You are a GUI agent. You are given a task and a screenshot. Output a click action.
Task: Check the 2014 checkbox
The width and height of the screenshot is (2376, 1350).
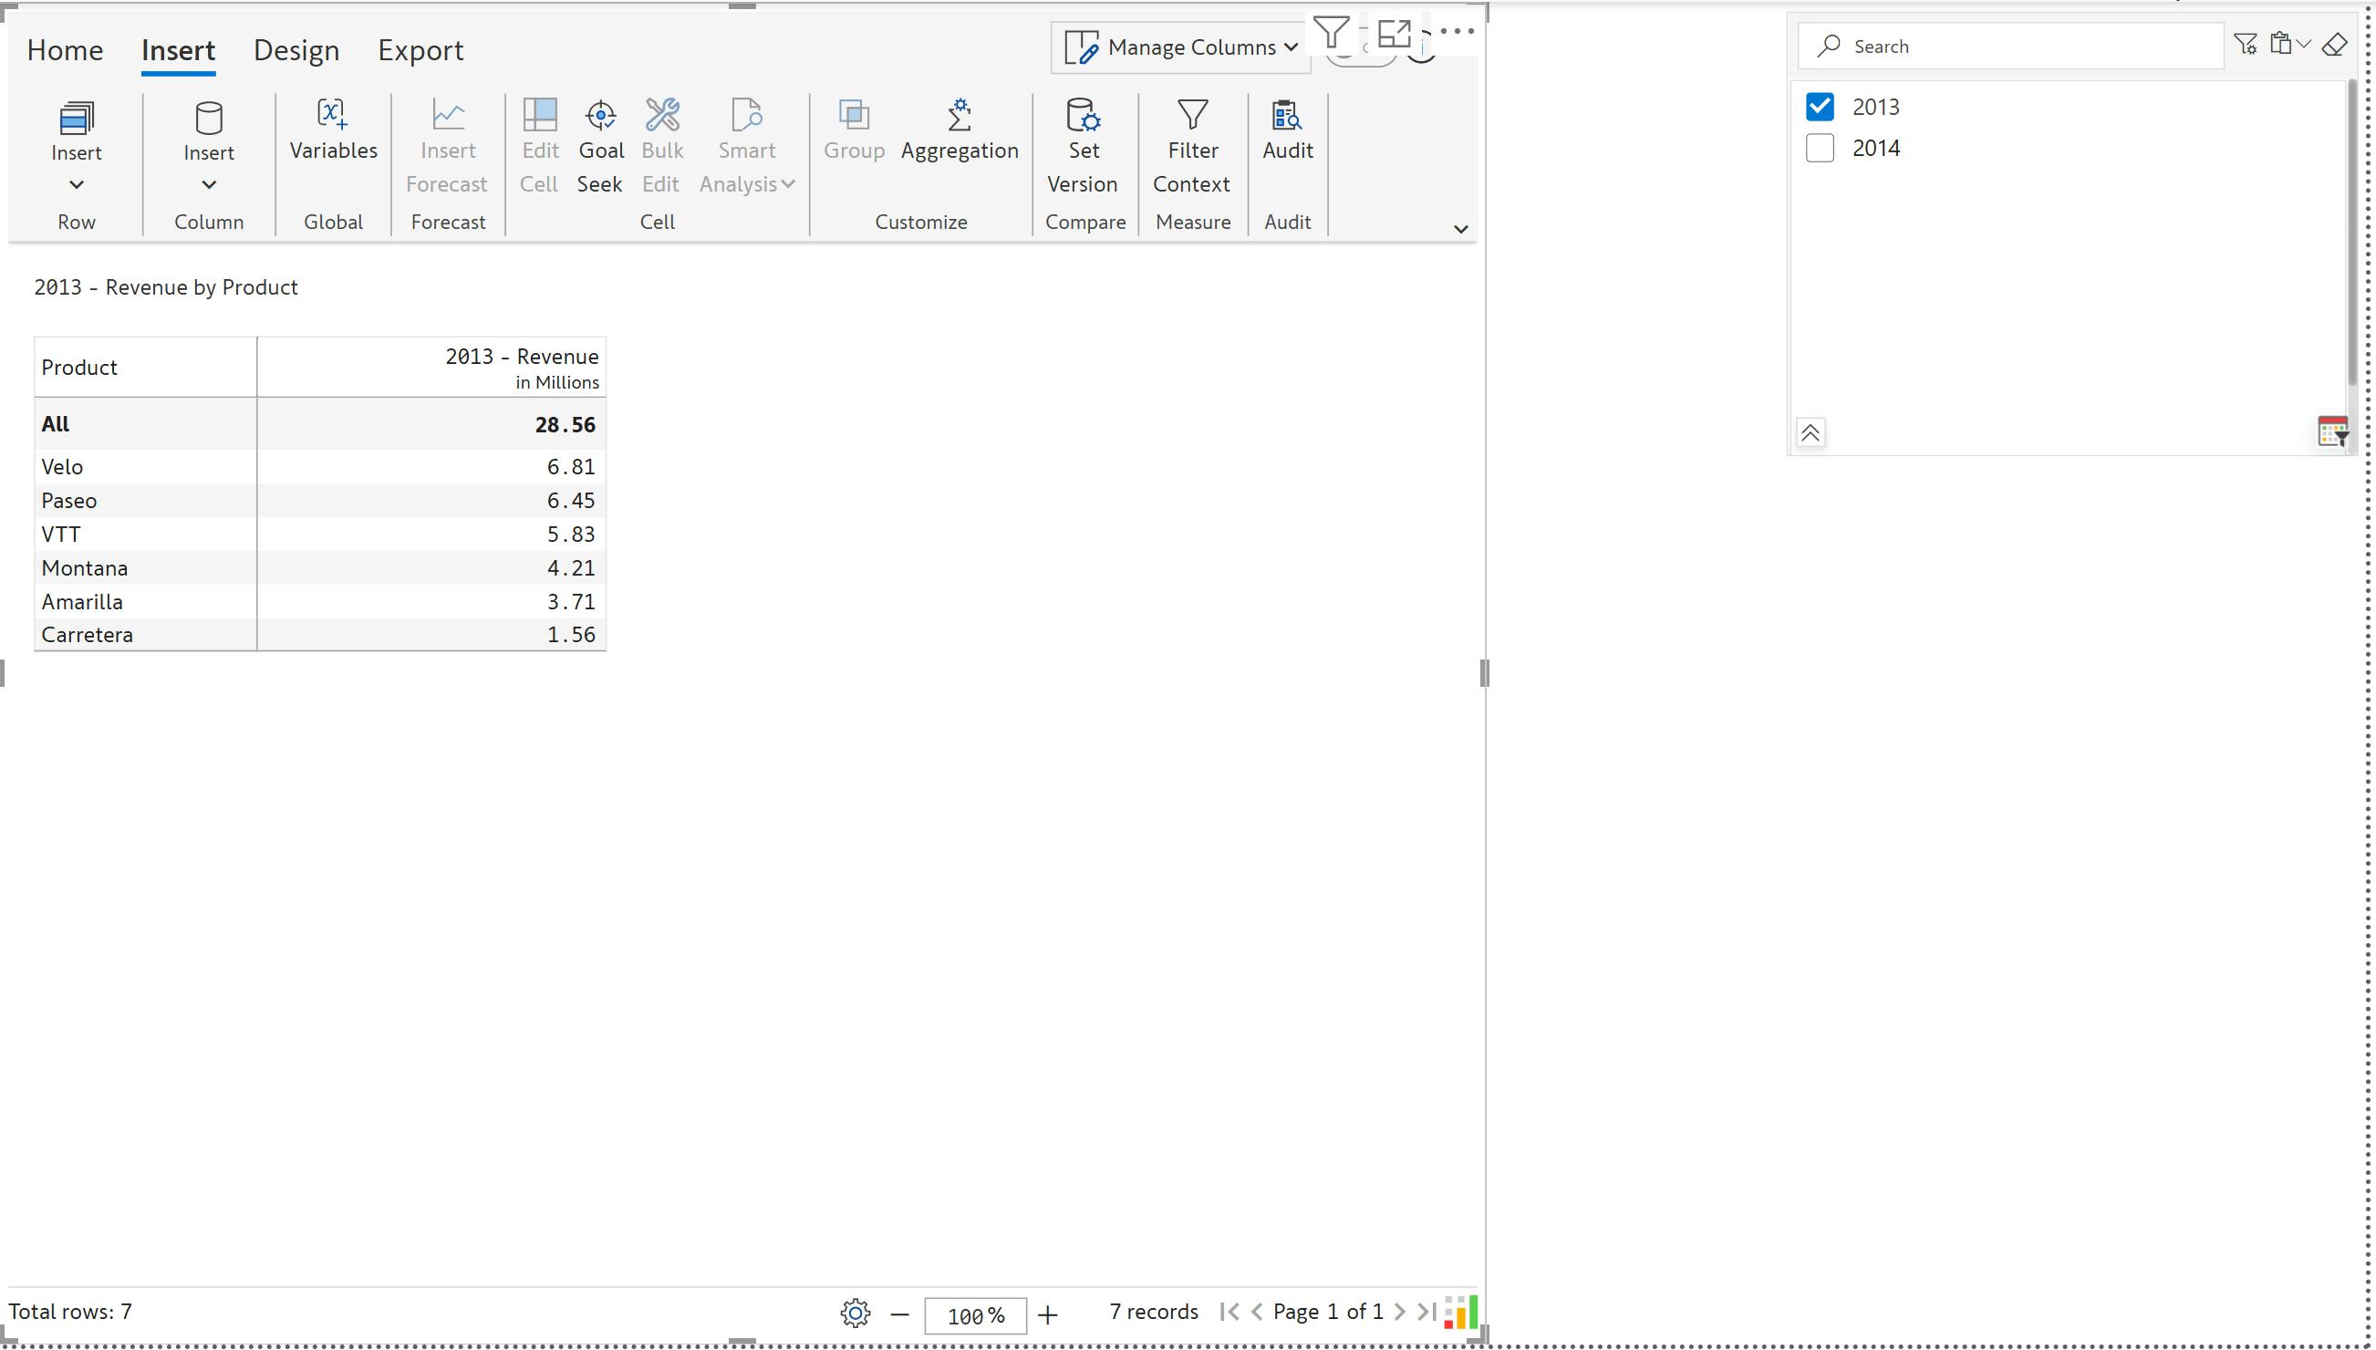point(1819,149)
